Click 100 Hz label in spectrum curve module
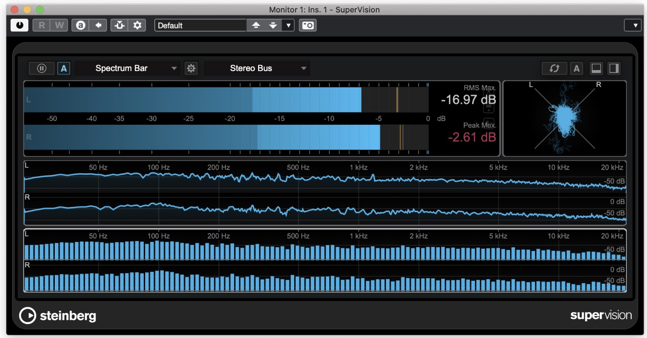Screen dimensions: 647x338 159,168
